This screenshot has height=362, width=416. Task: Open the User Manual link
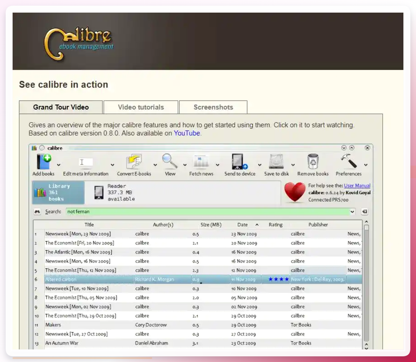[x=357, y=186]
